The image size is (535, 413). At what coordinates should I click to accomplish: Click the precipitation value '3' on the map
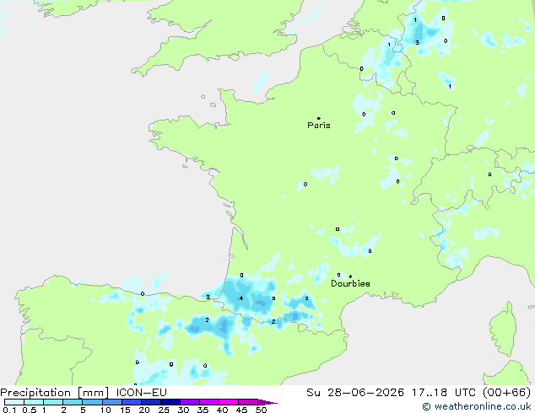click(418, 43)
